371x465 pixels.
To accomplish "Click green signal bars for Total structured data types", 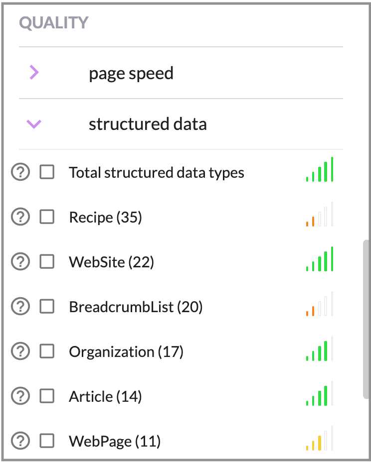I will (x=319, y=171).
